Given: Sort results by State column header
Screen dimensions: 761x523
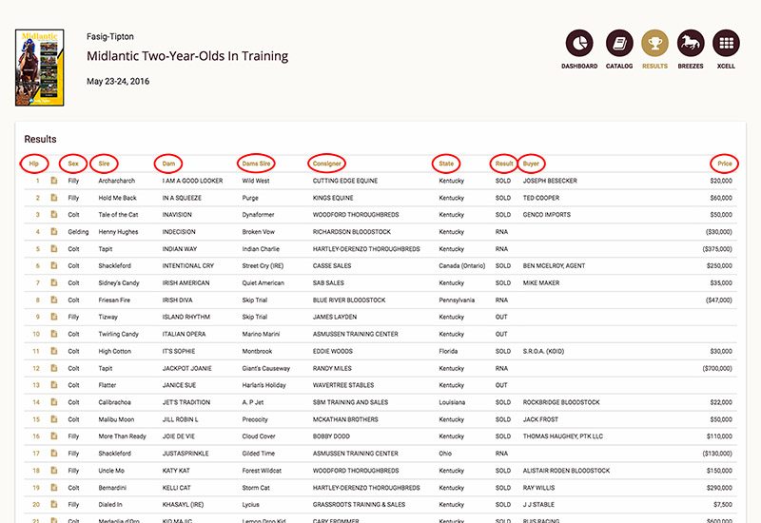Looking at the screenshot, I should coord(446,164).
